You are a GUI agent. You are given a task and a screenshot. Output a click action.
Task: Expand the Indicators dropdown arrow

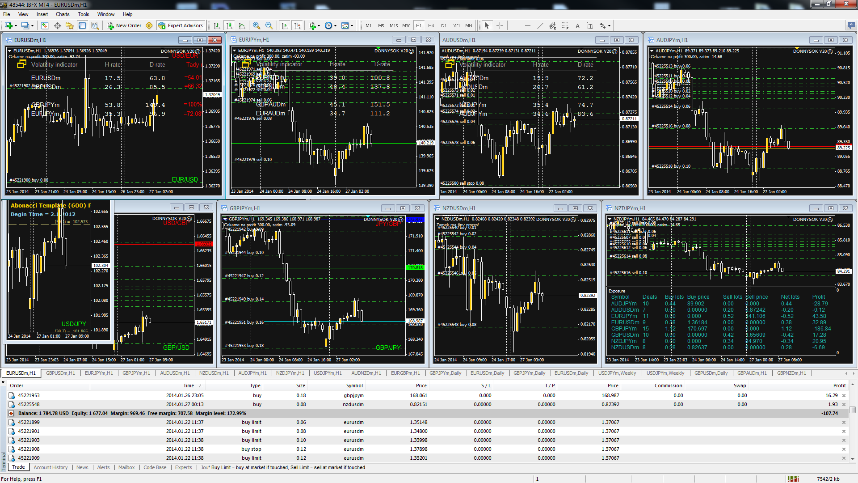coord(319,25)
